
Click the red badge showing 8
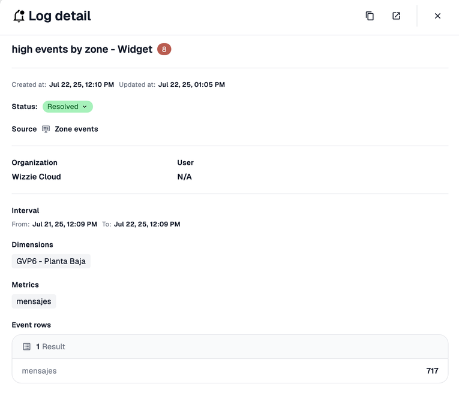(164, 49)
